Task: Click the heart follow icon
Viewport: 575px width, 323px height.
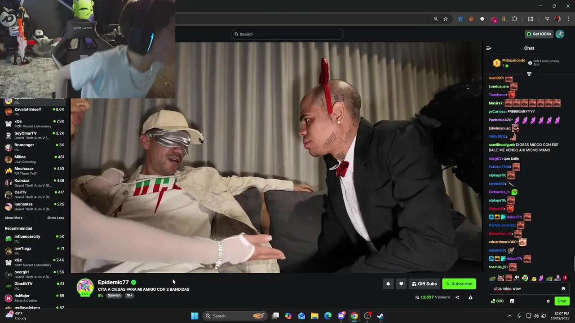Action: (x=401, y=284)
